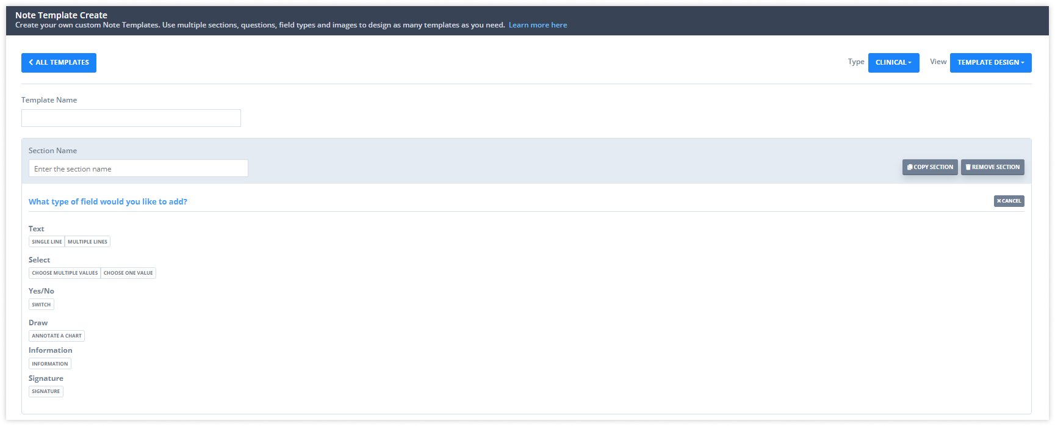The image size is (1055, 426).
Task: Choose Multiple Values select field
Action: tap(65, 273)
